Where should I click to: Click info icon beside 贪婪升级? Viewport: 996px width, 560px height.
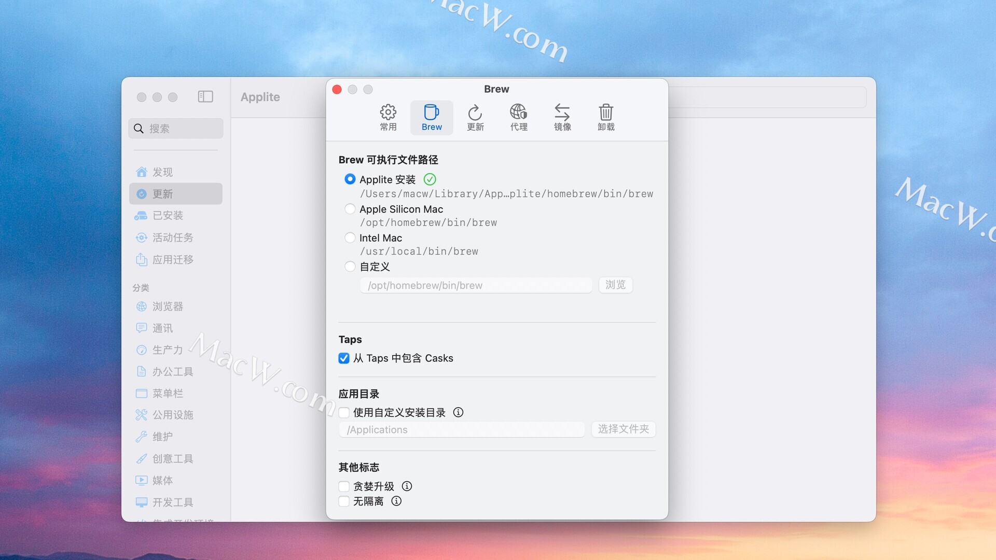(x=407, y=486)
